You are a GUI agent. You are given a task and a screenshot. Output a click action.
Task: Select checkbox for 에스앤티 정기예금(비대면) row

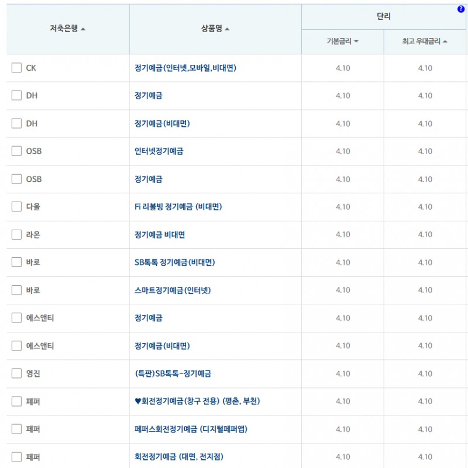16,346
